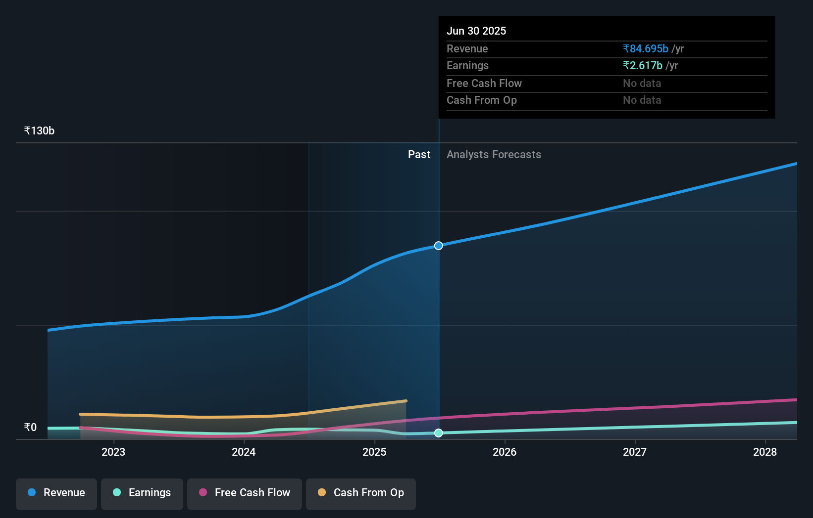Click the Earnings value in the tooltip
Screen dimensions: 813x518
pyautogui.click(x=642, y=65)
